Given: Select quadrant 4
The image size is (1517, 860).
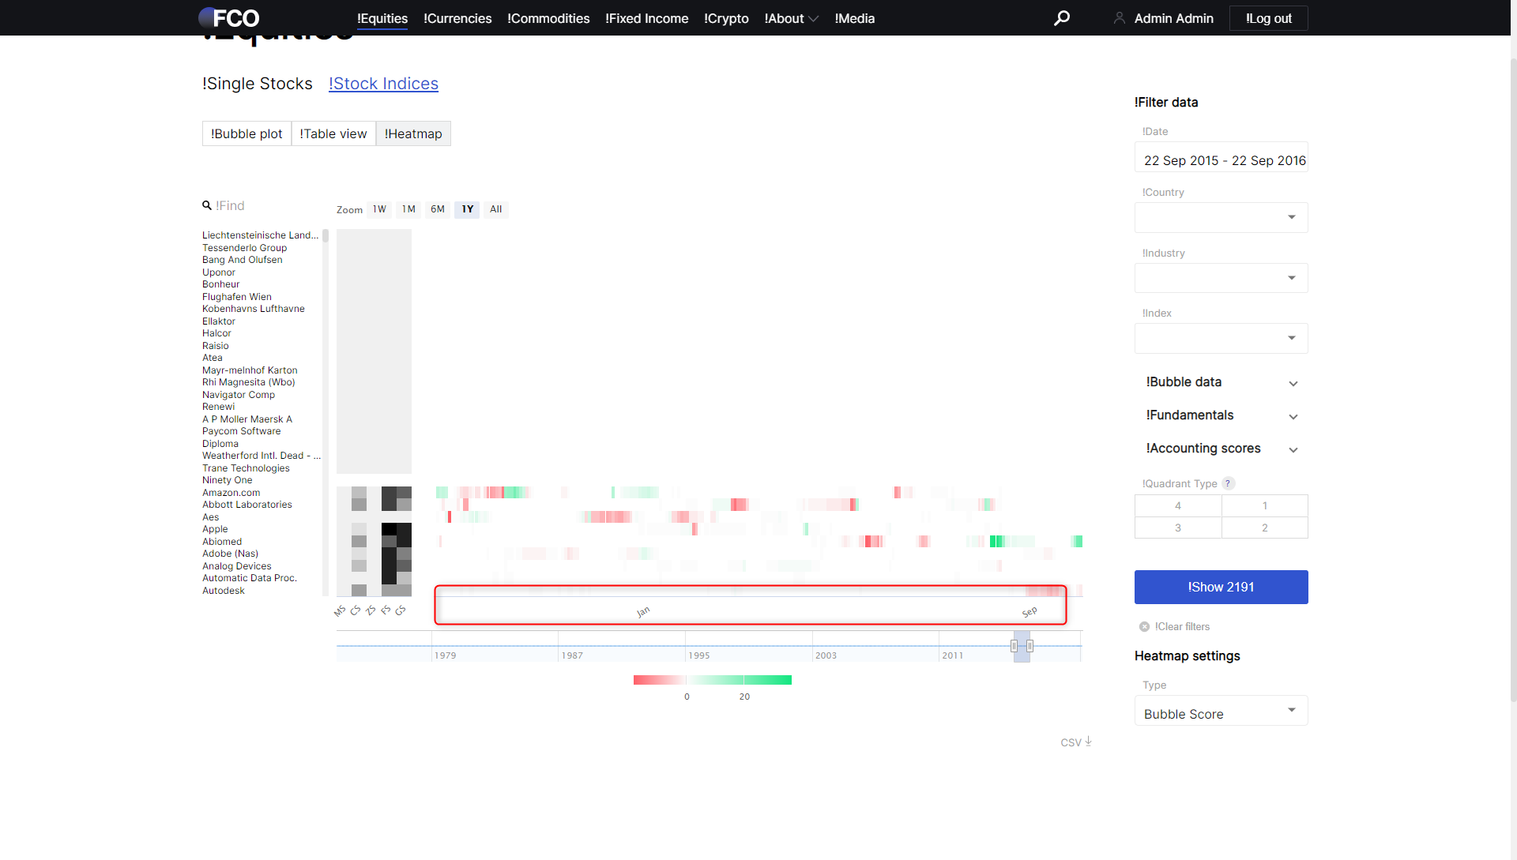Looking at the screenshot, I should pos(1178,505).
